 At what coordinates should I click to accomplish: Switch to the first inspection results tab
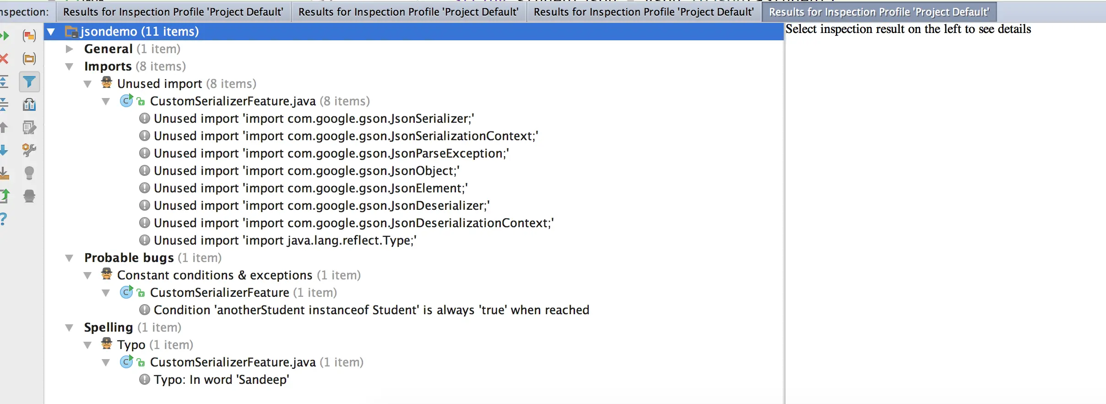[173, 12]
